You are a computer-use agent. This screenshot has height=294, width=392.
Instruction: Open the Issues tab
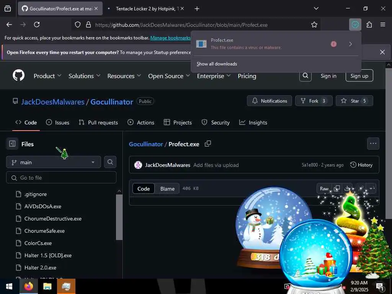click(58, 122)
